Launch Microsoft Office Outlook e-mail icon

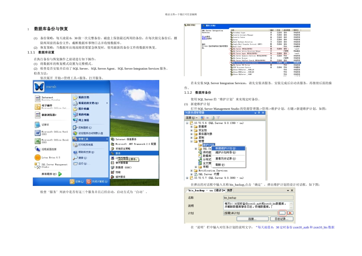coord(38,107)
